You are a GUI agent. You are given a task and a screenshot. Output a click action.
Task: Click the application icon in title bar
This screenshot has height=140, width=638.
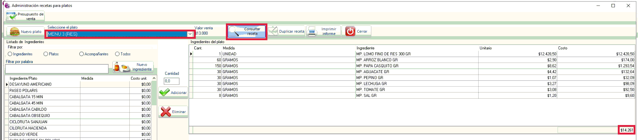point(7,5)
